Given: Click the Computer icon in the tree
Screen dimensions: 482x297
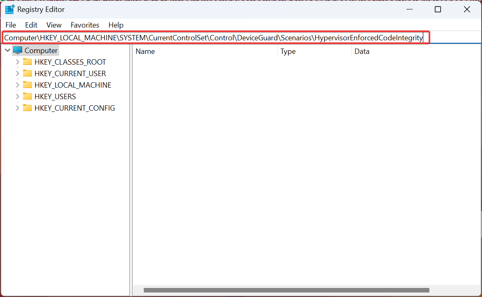Looking at the screenshot, I should coord(17,50).
